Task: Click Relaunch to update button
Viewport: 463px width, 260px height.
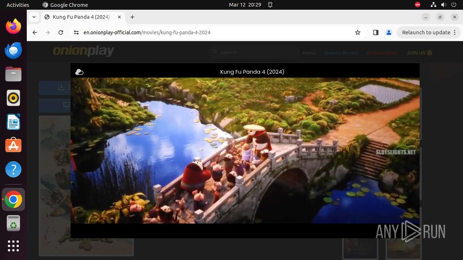Action: pos(429,32)
